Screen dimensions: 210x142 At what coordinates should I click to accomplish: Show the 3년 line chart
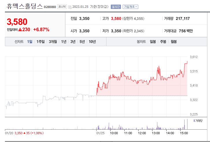[73, 42]
